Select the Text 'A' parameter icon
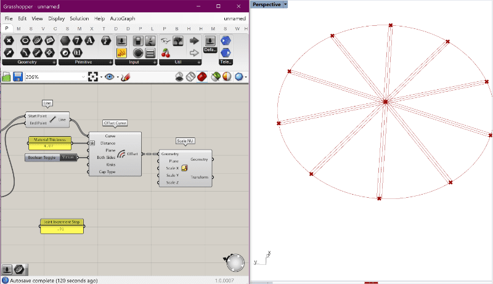Viewport: 493px width, 284px height. tap(89, 41)
